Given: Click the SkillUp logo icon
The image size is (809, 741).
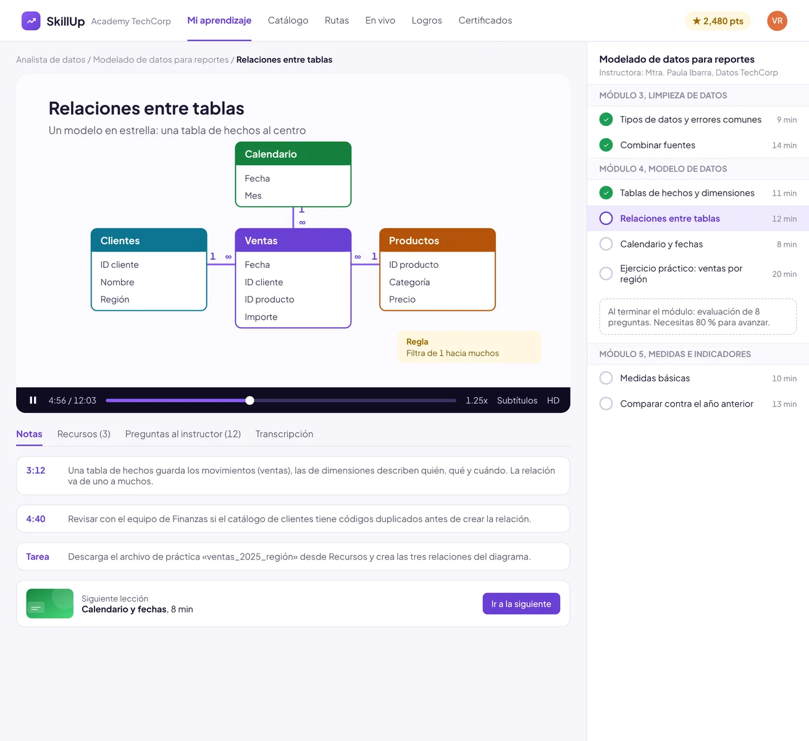Looking at the screenshot, I should pos(31,21).
